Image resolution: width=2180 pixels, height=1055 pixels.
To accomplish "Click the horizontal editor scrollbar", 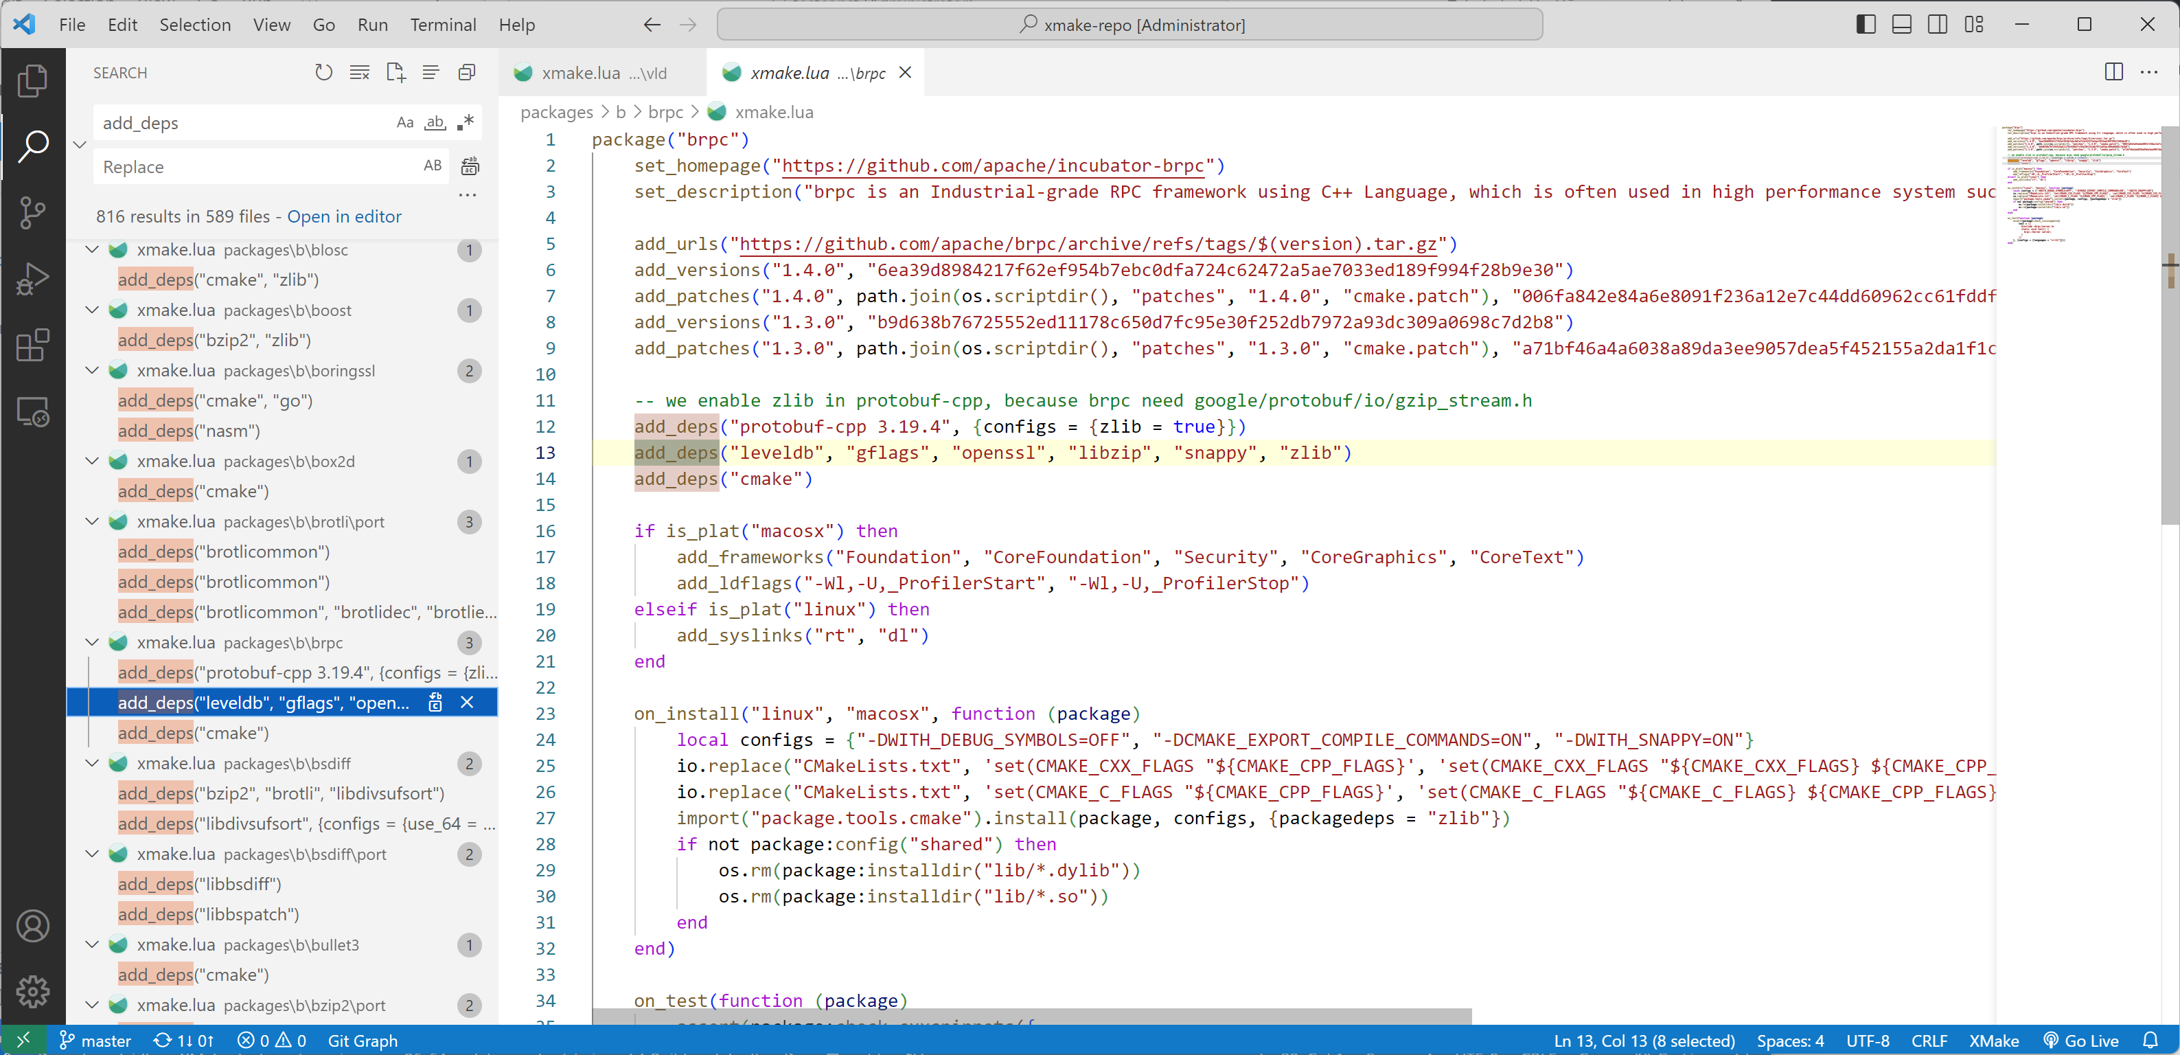I will 1033,1016.
